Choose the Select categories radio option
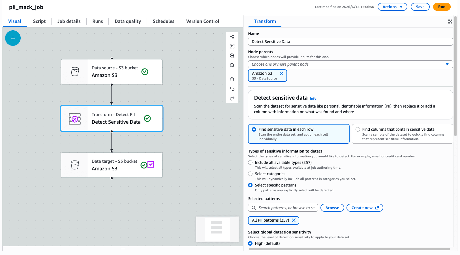 coord(250,174)
